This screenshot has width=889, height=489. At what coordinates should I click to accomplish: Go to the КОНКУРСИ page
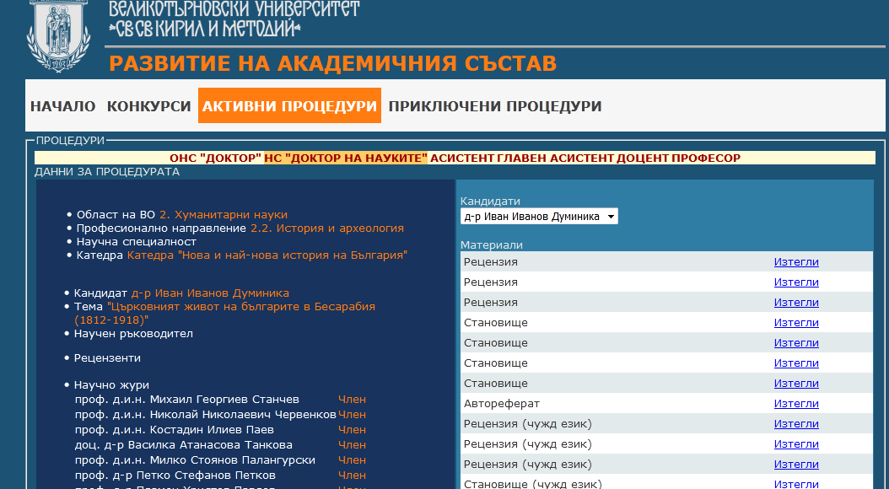148,106
